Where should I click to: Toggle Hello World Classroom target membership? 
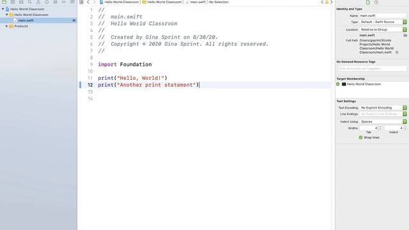pos(338,84)
